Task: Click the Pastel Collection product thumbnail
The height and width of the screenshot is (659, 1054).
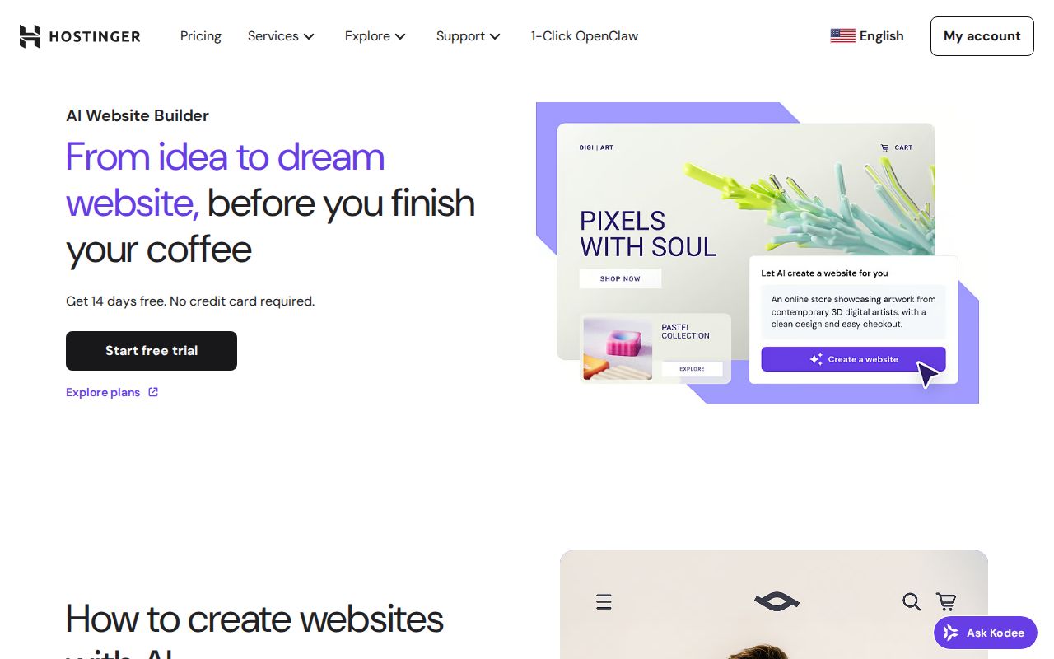Action: [618, 349]
